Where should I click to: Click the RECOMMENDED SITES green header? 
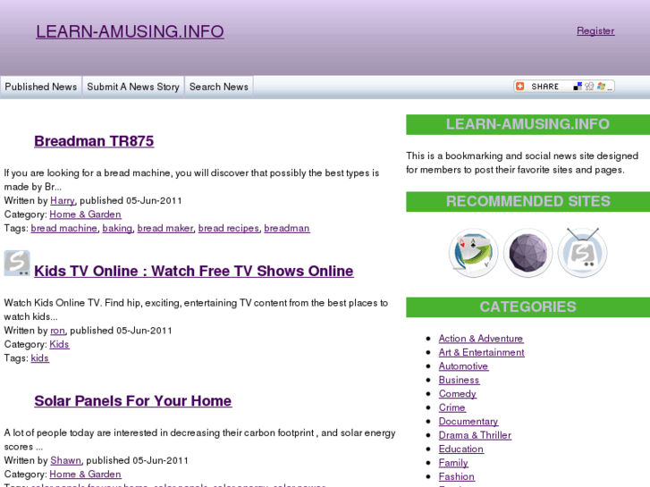click(528, 201)
